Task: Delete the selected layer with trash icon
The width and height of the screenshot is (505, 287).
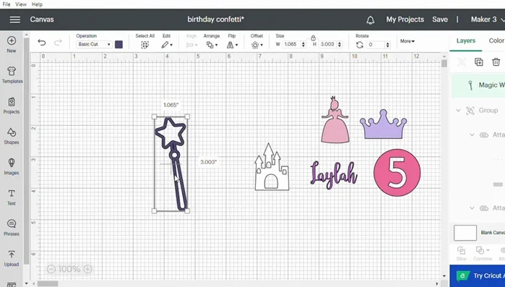Action: (x=496, y=62)
